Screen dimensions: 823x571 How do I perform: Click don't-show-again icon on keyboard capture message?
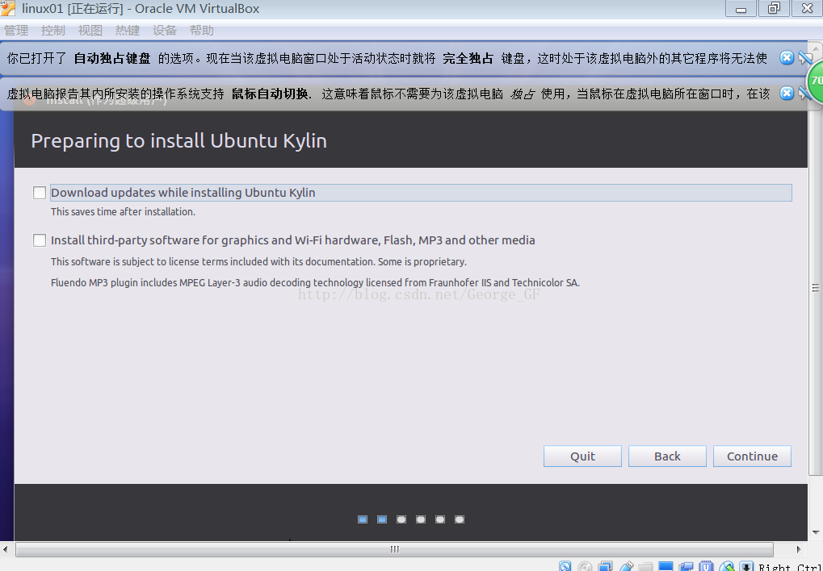[x=804, y=58]
